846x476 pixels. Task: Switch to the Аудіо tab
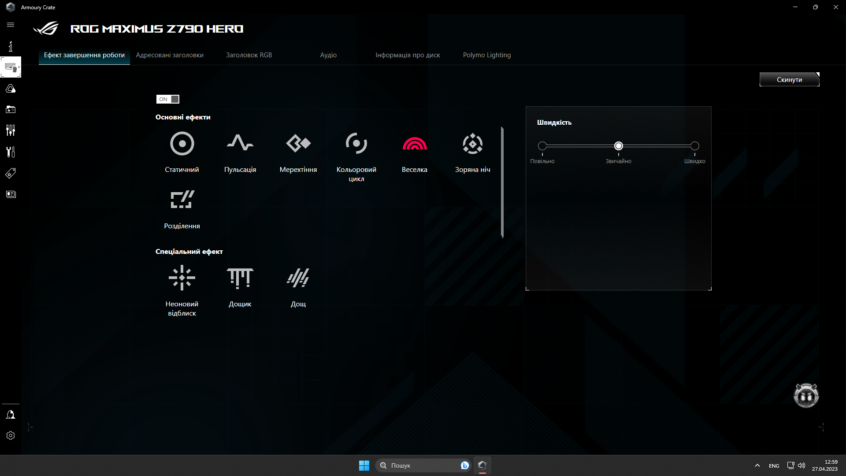tap(328, 55)
